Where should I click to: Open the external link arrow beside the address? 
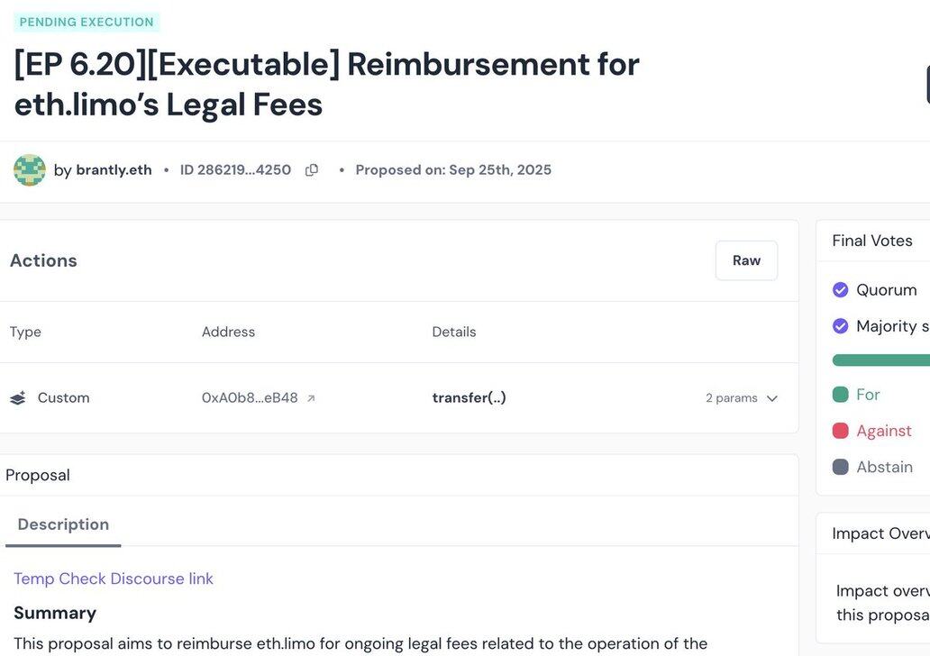point(311,398)
